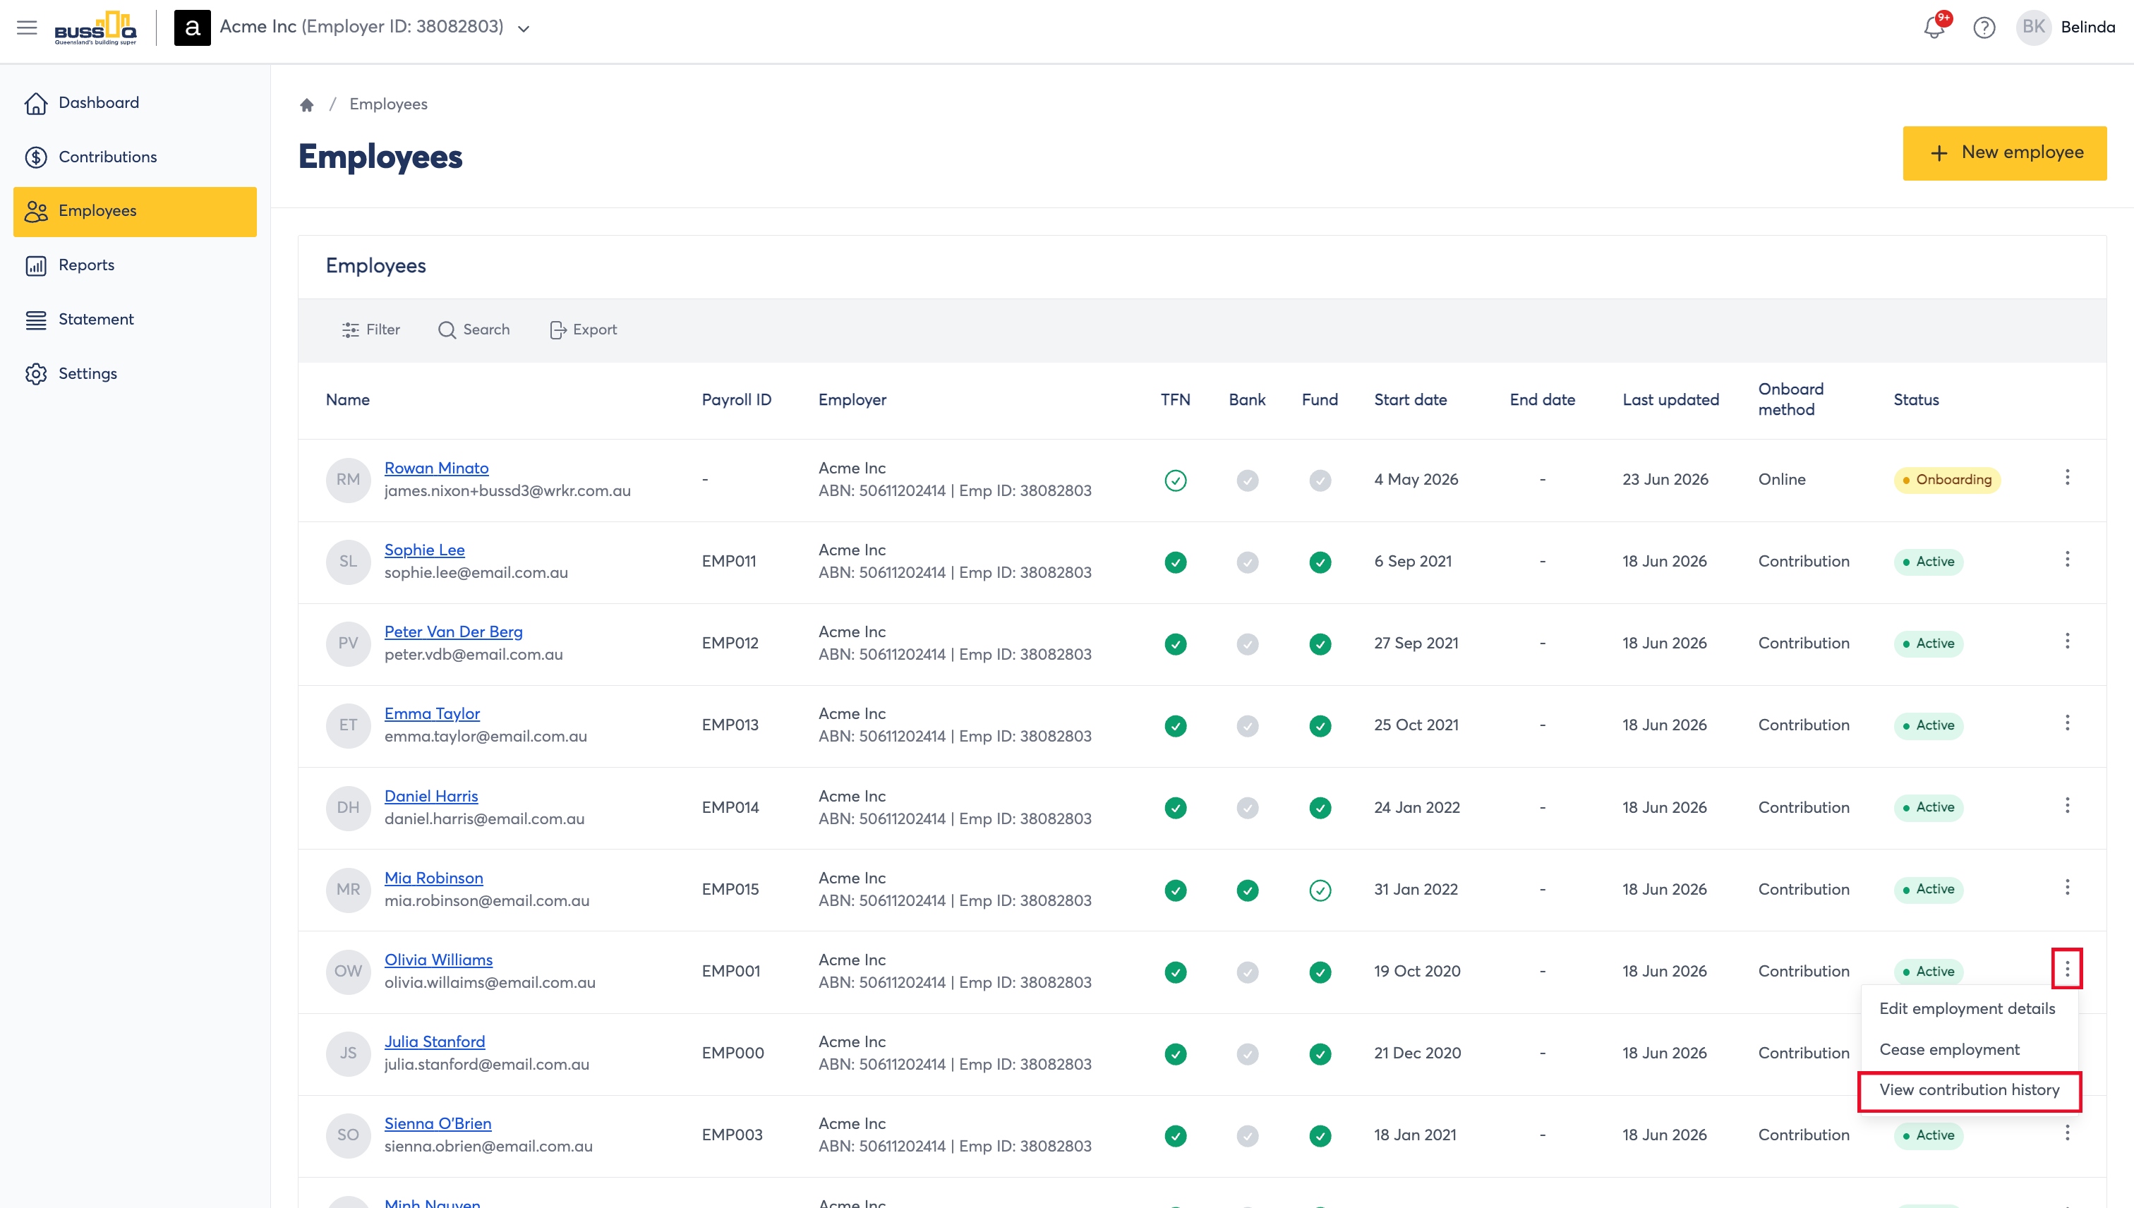The image size is (2134, 1208).
Task: Click the help question mark icon
Action: click(x=1984, y=28)
